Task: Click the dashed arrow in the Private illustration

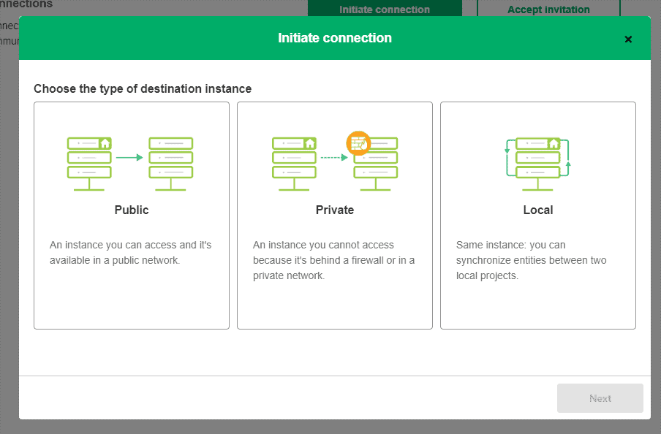Action: click(334, 157)
